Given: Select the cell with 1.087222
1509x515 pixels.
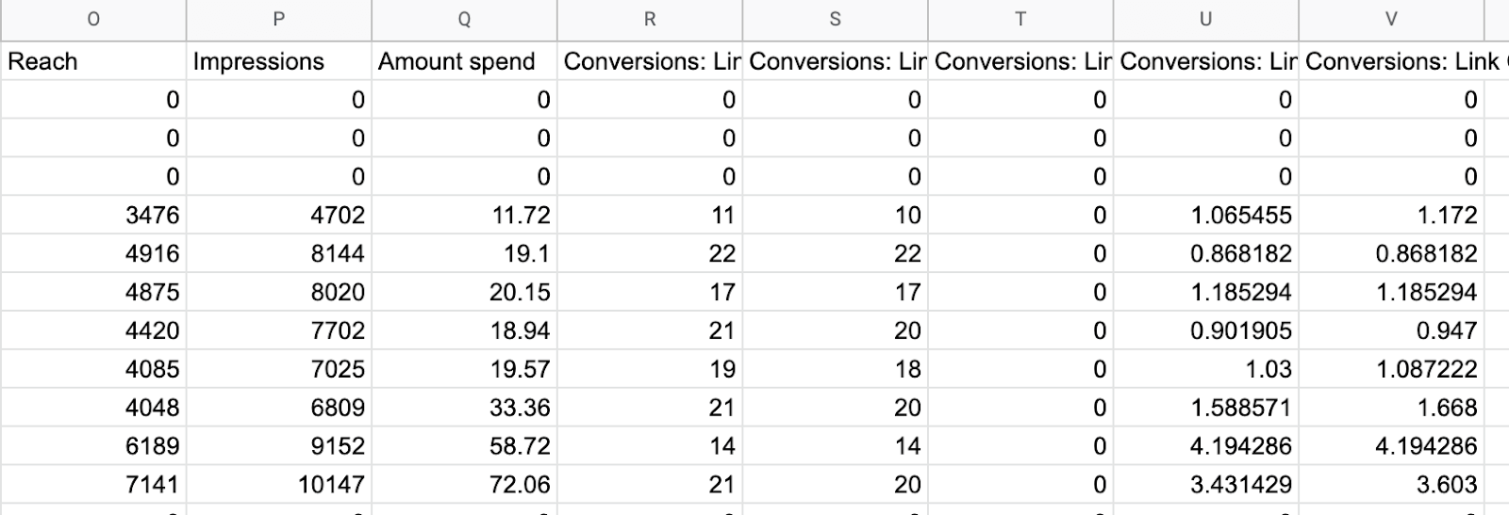Looking at the screenshot, I should click(x=1391, y=369).
